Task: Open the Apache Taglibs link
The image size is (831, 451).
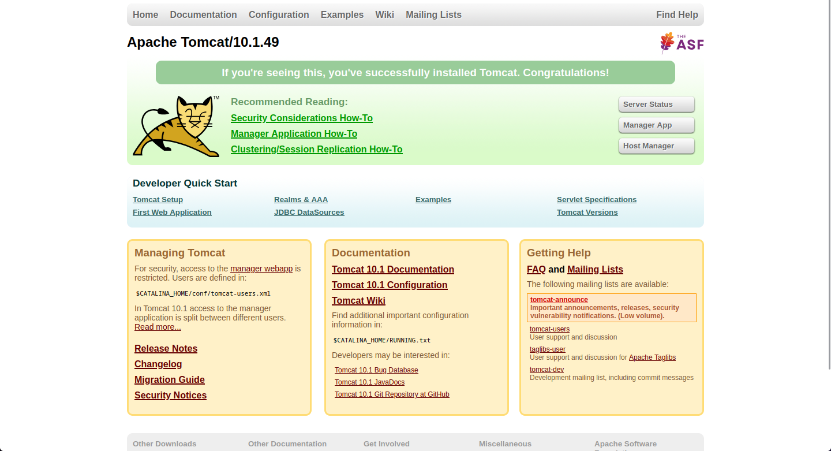Action: click(x=652, y=357)
